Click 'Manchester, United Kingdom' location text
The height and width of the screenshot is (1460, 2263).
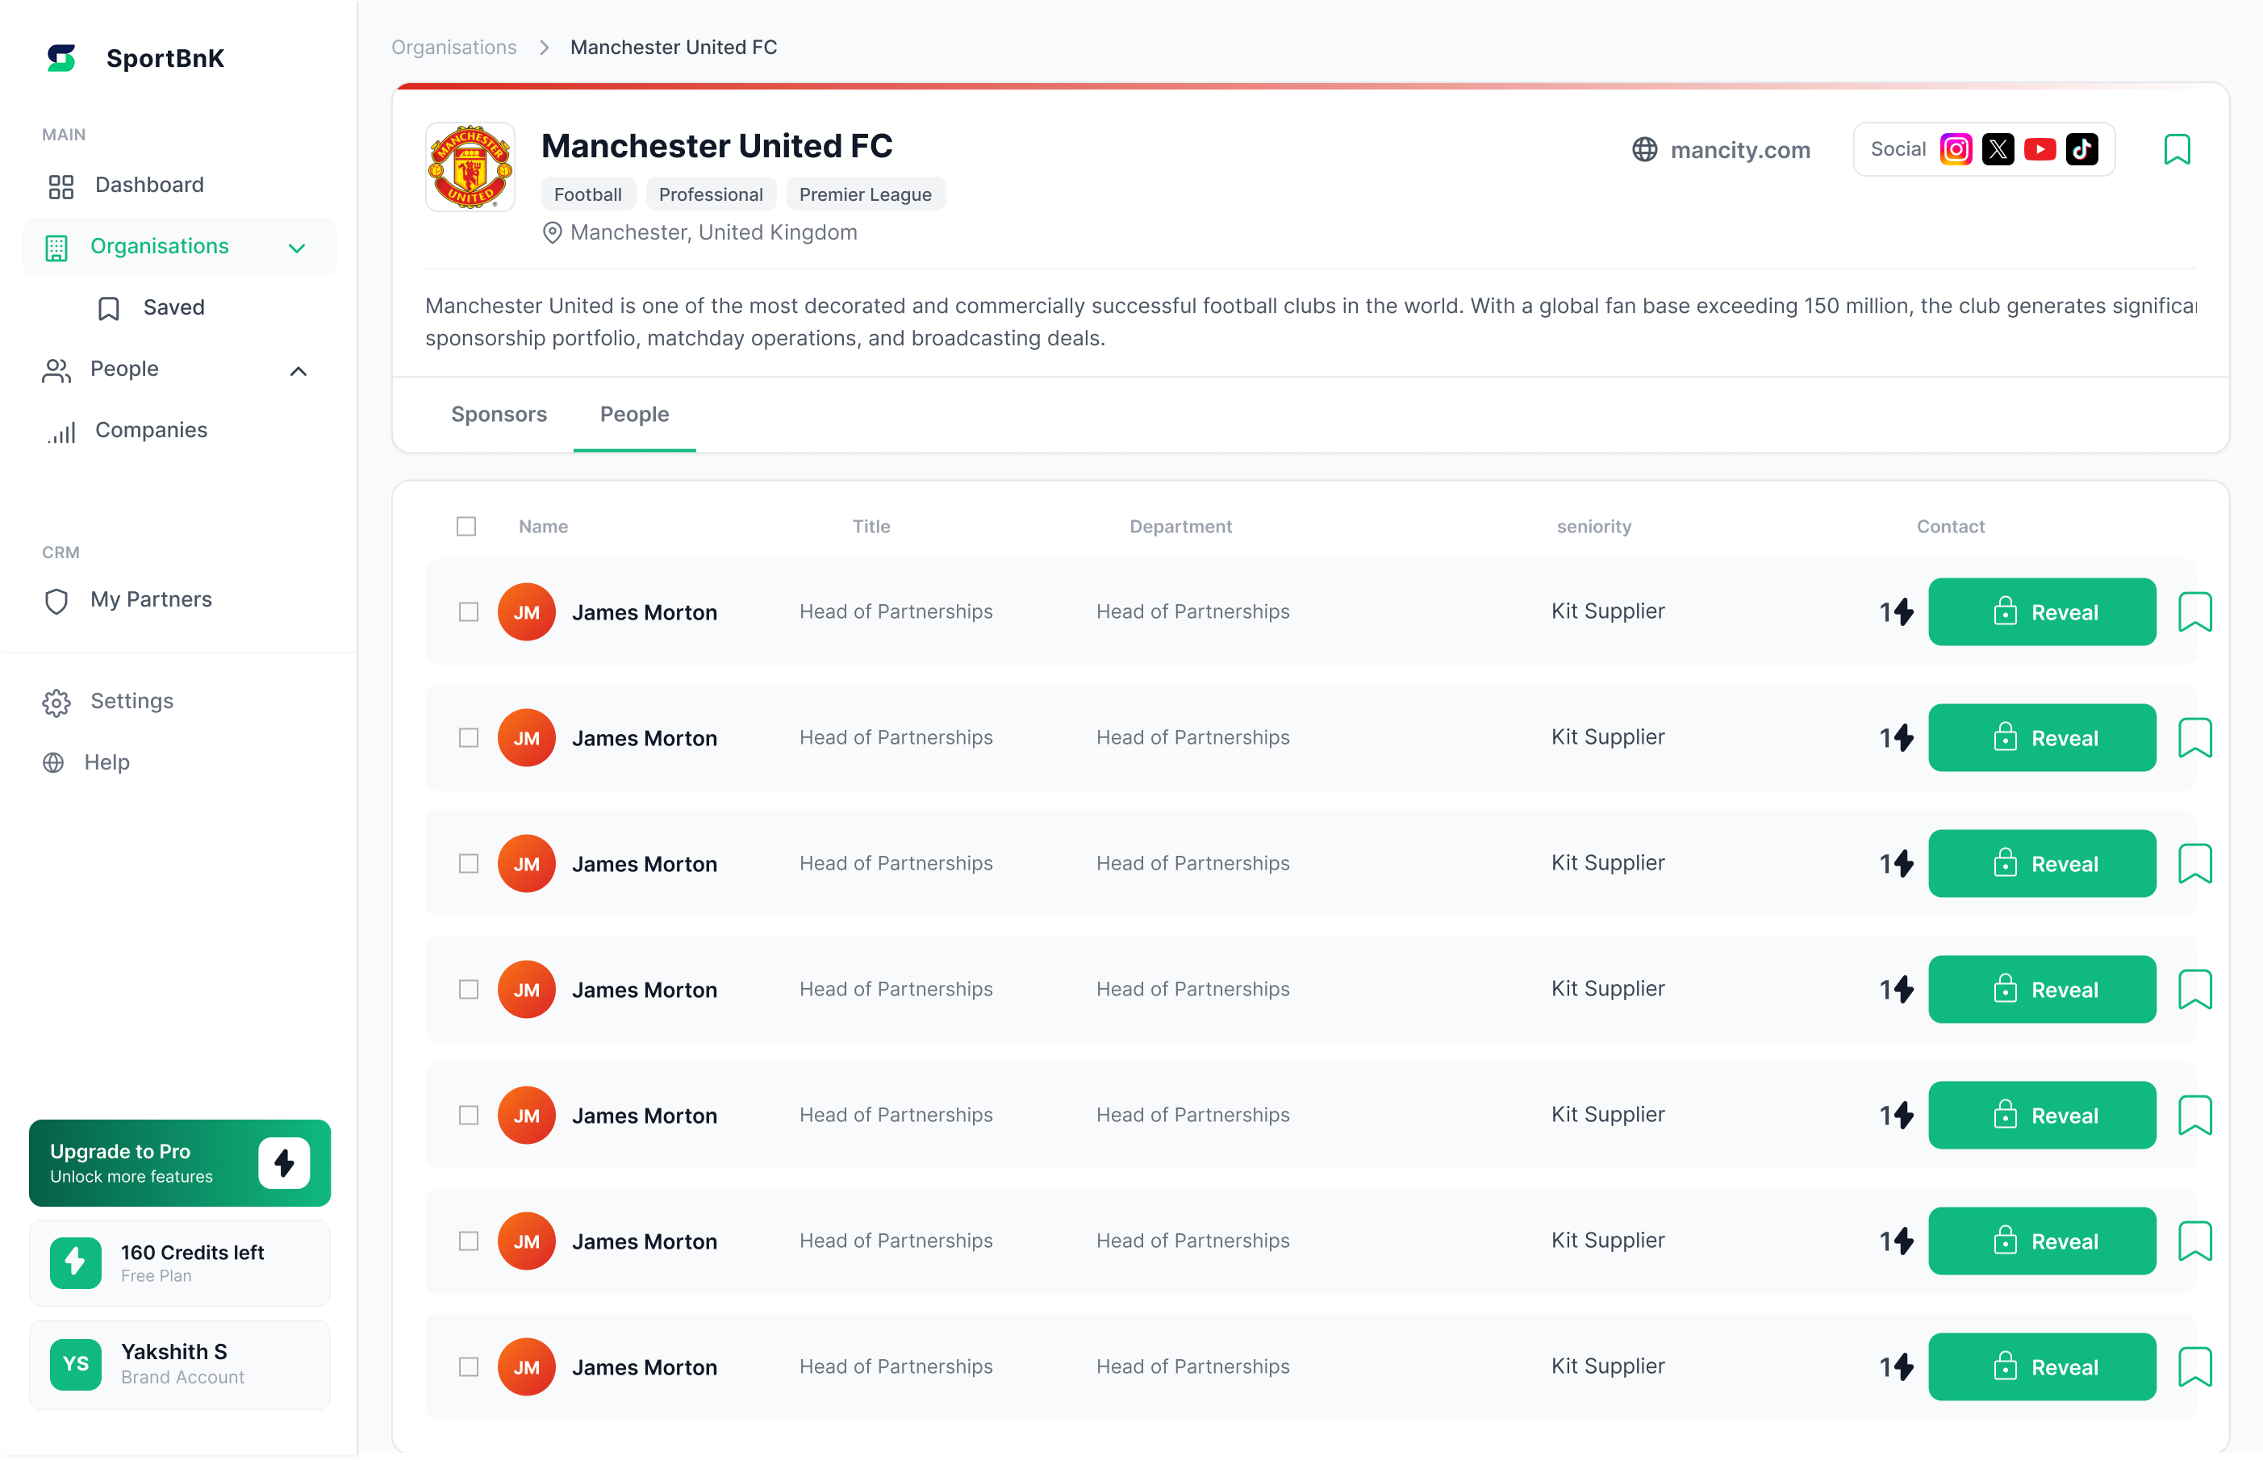[713, 232]
